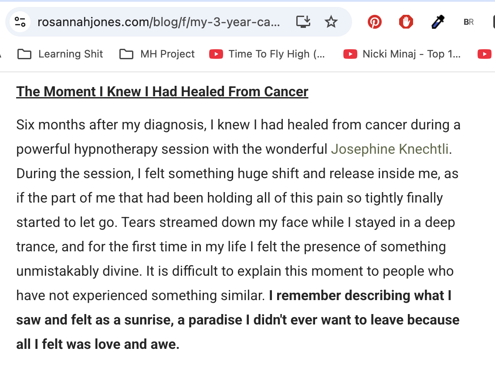Click the install app icon
495x365 pixels.
(x=303, y=22)
